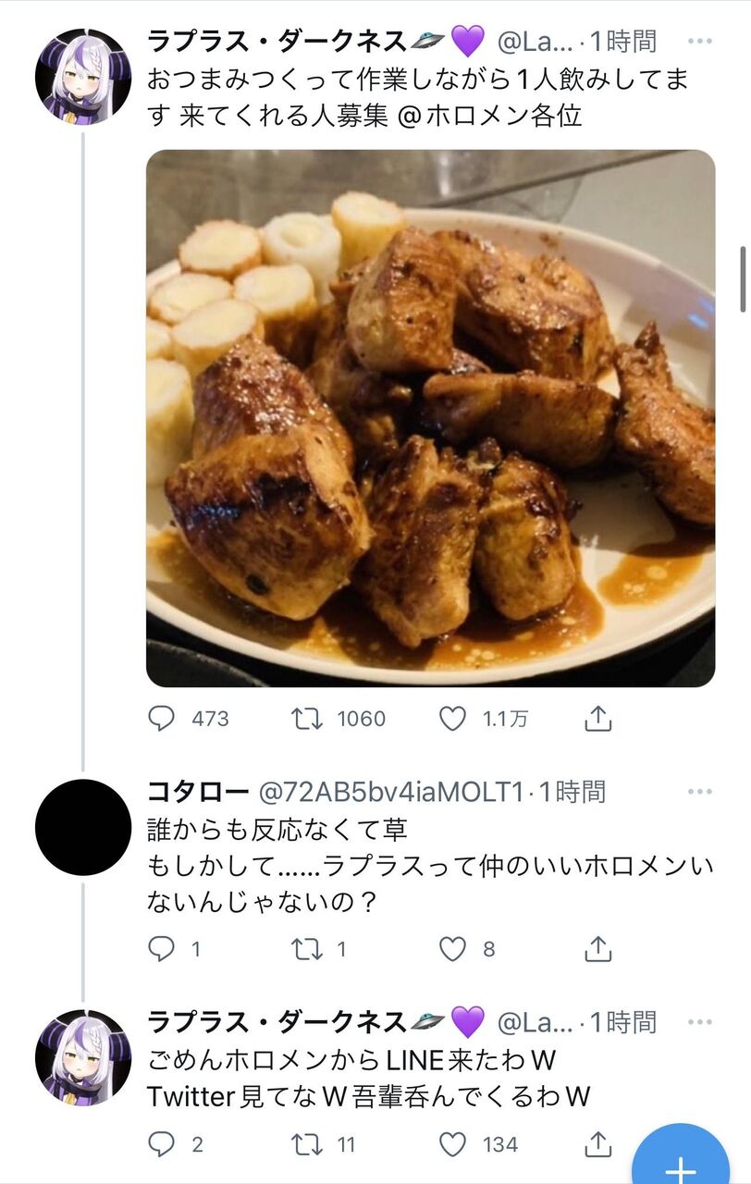This screenshot has height=1184, width=751.
Task: Open more options on top tweet
Action: [700, 42]
